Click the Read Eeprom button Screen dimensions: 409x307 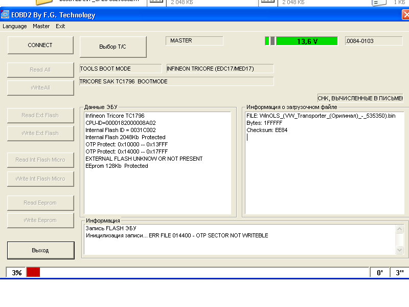tap(40, 203)
